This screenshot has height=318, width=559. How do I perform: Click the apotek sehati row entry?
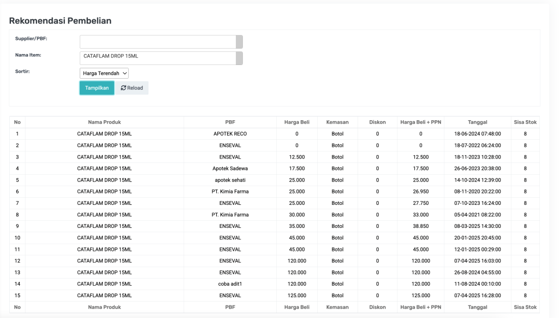(230, 180)
